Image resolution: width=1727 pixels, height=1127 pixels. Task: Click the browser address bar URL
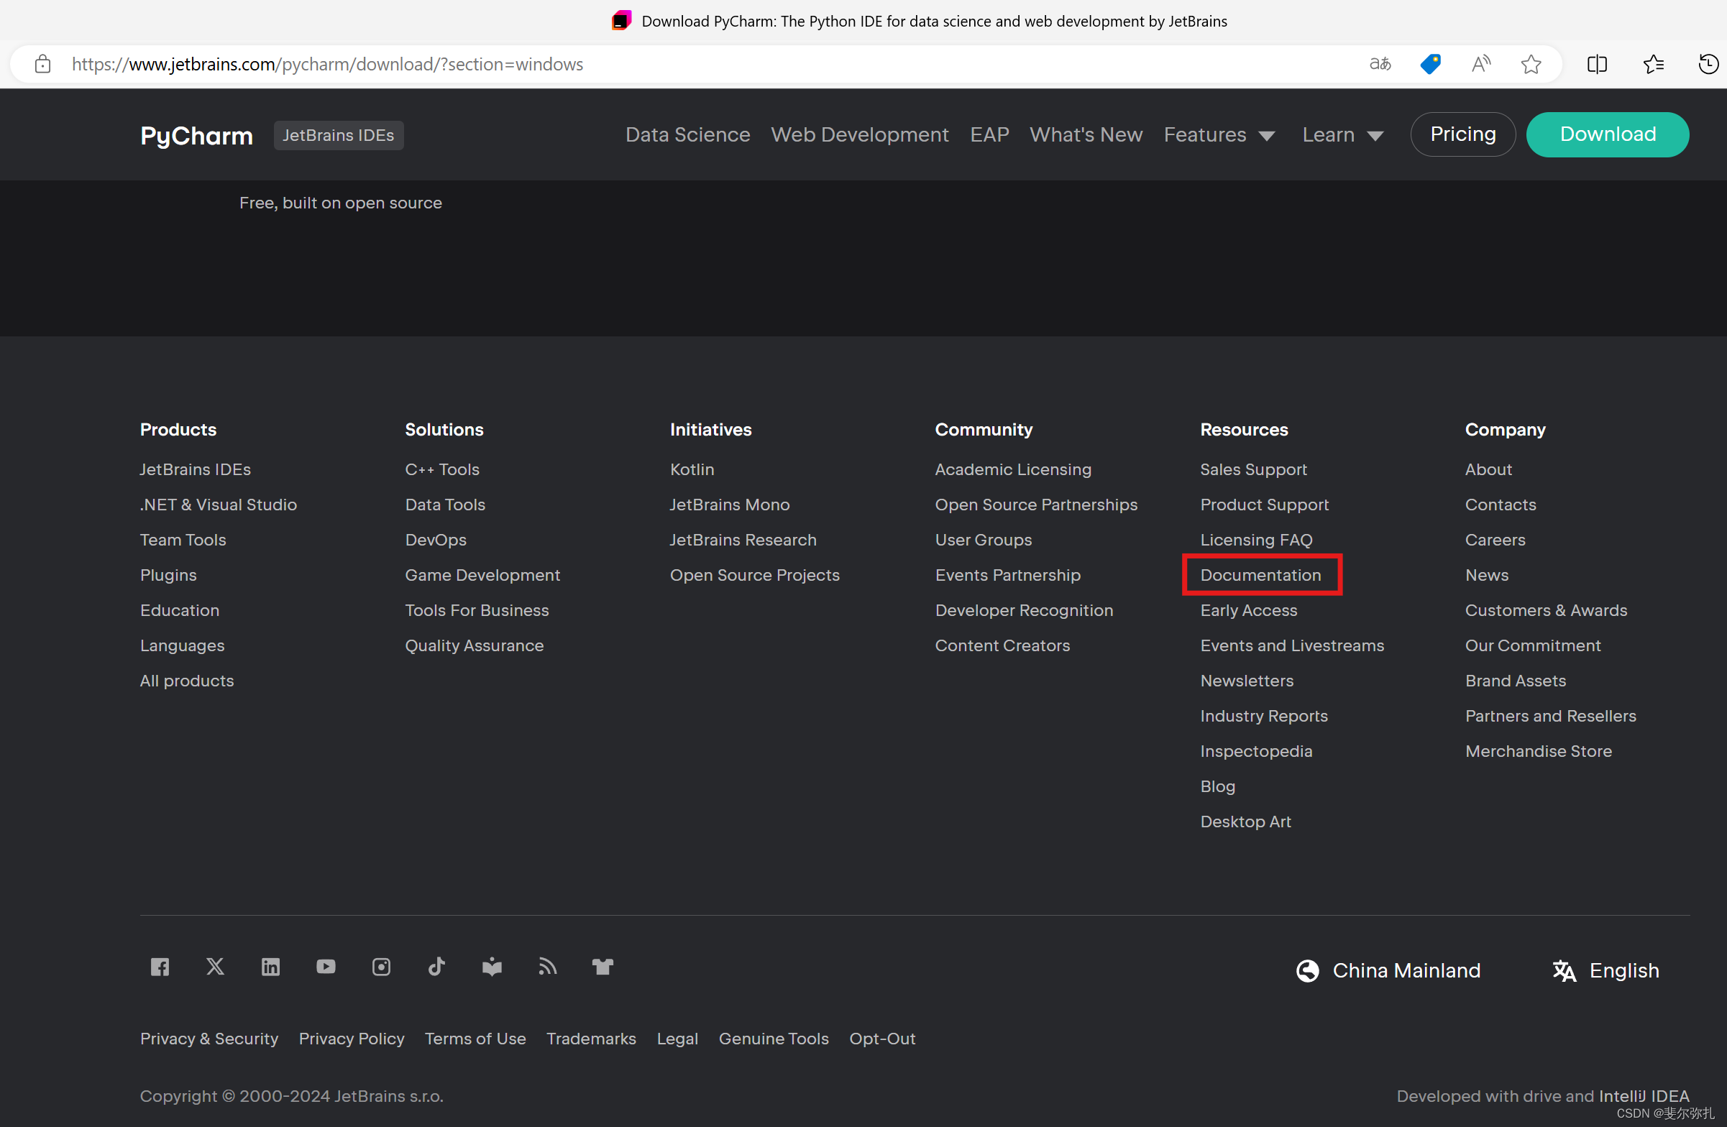[x=326, y=65]
